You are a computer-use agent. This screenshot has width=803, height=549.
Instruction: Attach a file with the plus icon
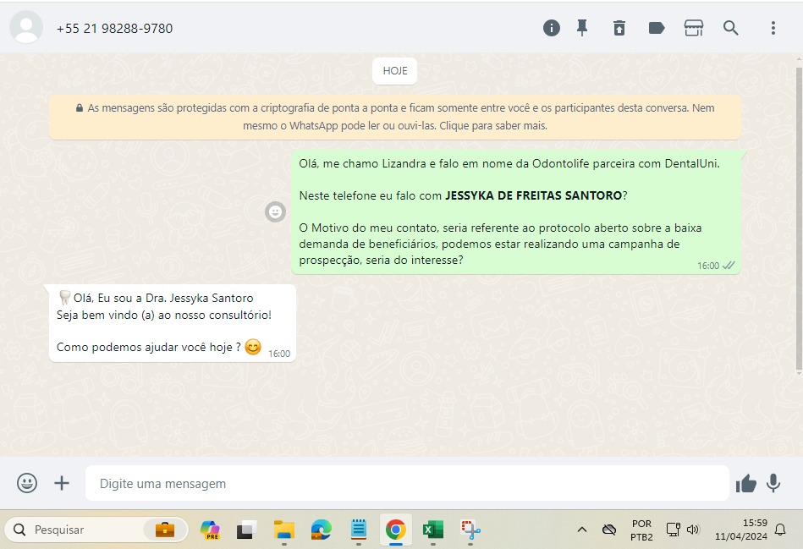pyautogui.click(x=62, y=483)
